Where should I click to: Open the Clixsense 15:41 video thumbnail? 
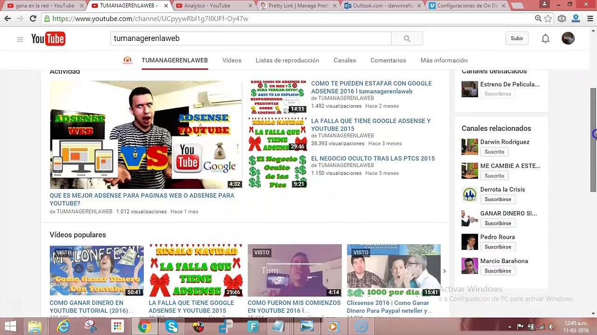coord(393,270)
